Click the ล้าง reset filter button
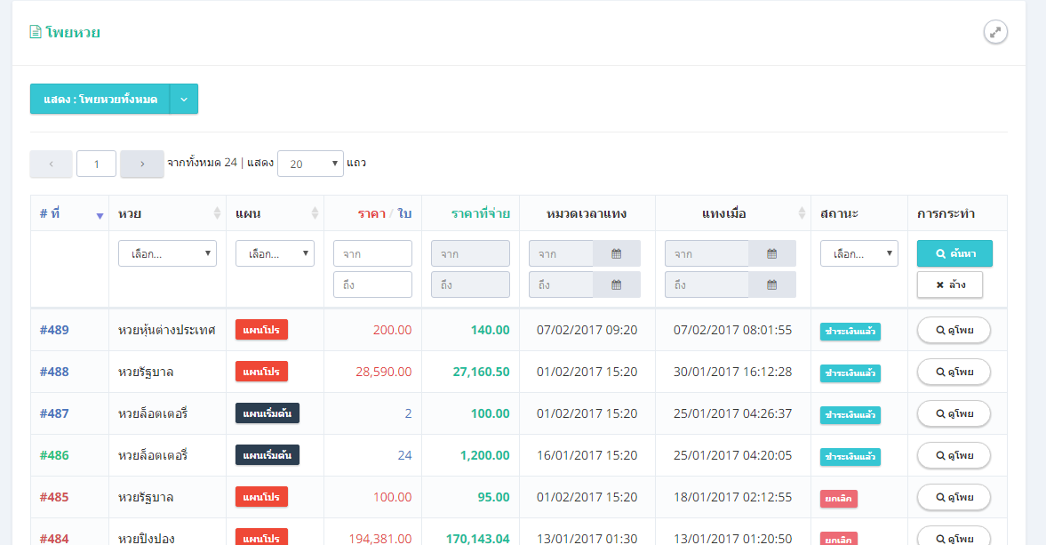Screen dimensions: 1046x545 (x=949, y=285)
